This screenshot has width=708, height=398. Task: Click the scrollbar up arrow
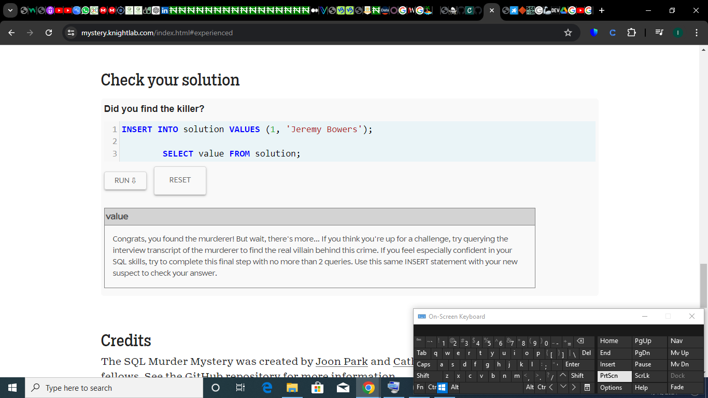(x=703, y=50)
